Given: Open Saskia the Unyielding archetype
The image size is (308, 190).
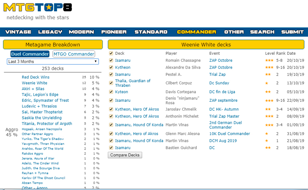Looking at the screenshot, I should point(42,118).
